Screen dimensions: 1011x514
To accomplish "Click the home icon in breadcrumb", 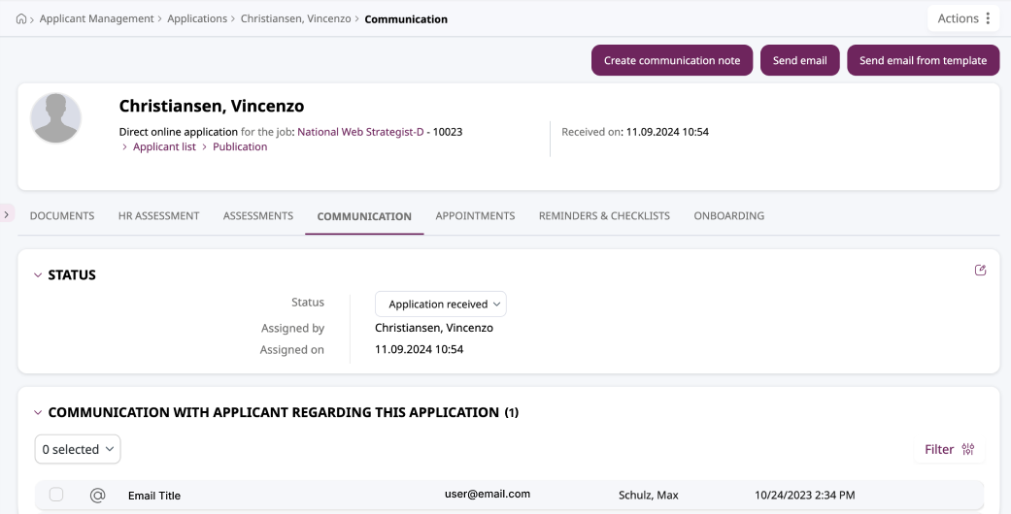I will point(22,19).
